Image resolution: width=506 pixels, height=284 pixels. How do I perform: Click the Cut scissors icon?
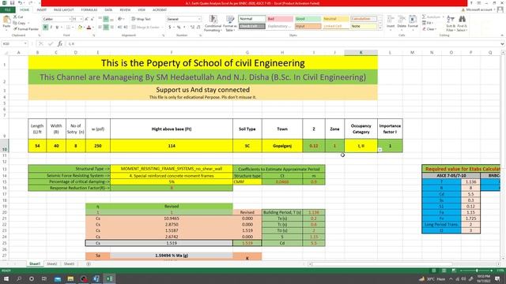click(x=15, y=17)
